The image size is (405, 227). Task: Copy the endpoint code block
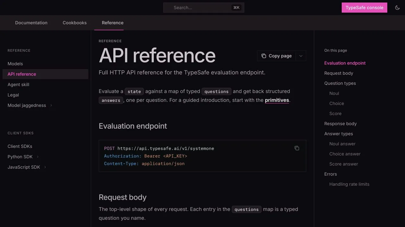pos(297,148)
